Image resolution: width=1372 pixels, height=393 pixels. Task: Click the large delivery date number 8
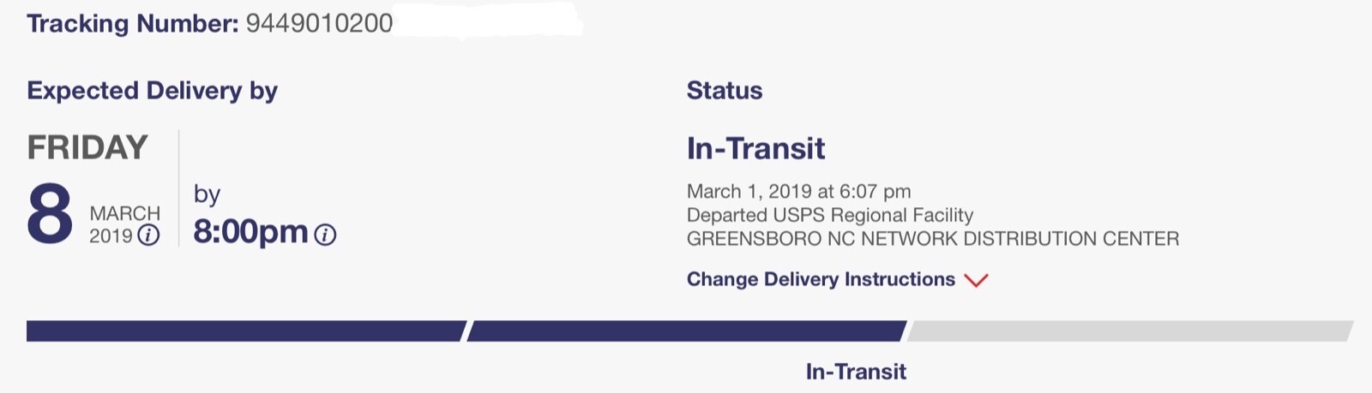pos(50,214)
